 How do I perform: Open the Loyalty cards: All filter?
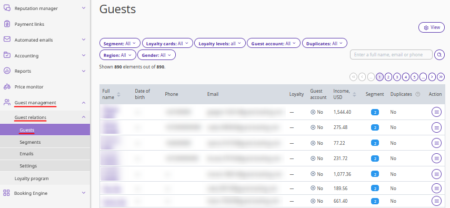[167, 43]
